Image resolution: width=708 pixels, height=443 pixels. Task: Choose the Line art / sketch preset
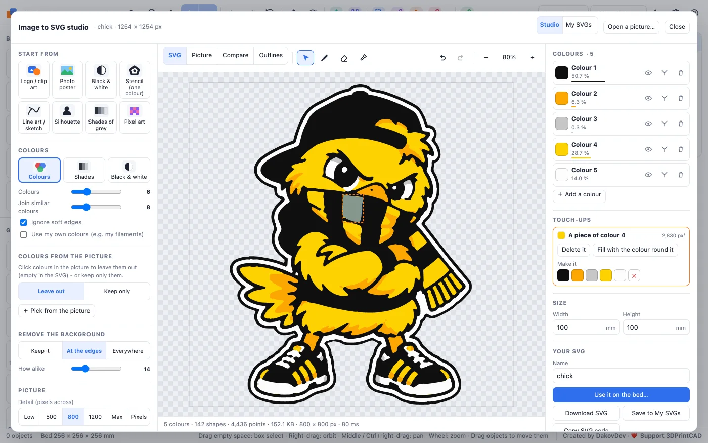click(34, 117)
